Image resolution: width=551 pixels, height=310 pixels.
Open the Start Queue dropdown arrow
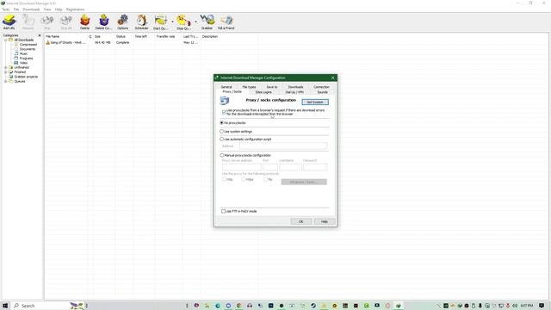coord(172,22)
